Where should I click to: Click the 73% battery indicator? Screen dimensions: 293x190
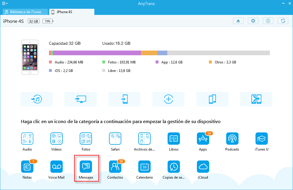pyautogui.click(x=48, y=21)
